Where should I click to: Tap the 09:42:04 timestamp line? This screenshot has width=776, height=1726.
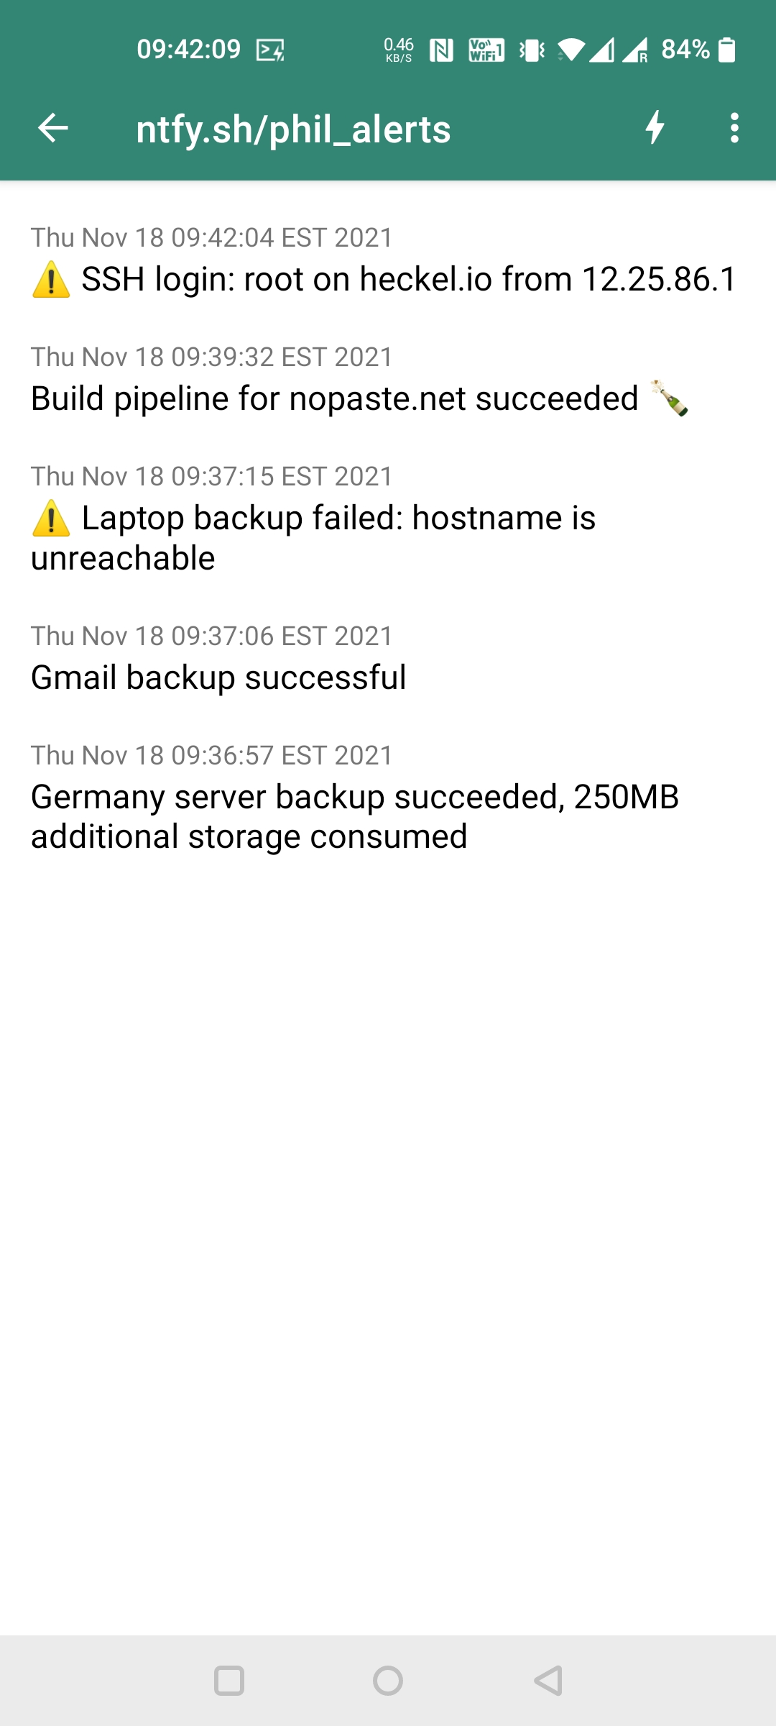coord(211,237)
